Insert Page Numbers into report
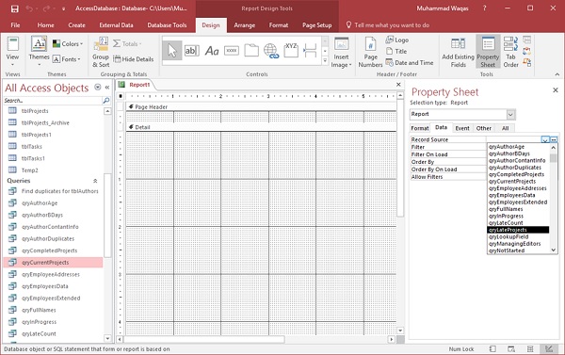565x355 pixels. coord(370,53)
